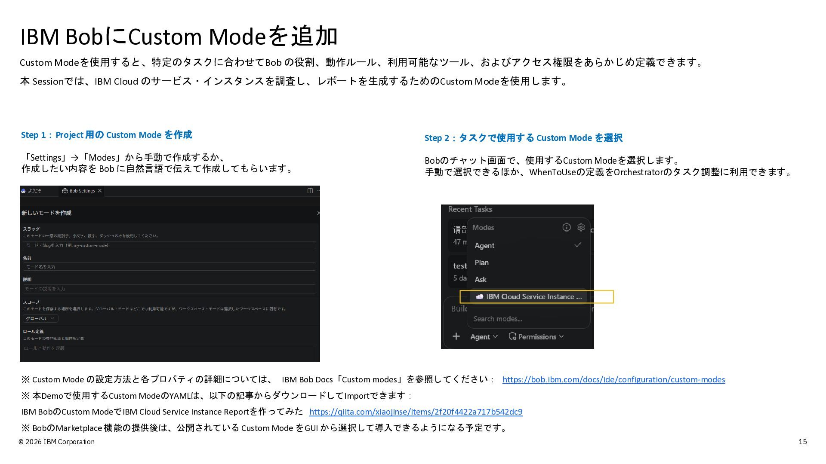
Task: Click the split editor icon in Bob Settings
Action: pyautogui.click(x=310, y=191)
